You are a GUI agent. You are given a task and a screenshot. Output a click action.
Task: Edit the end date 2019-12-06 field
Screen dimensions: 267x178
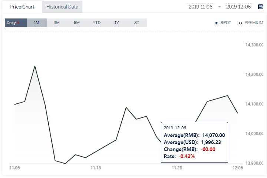[238, 7]
